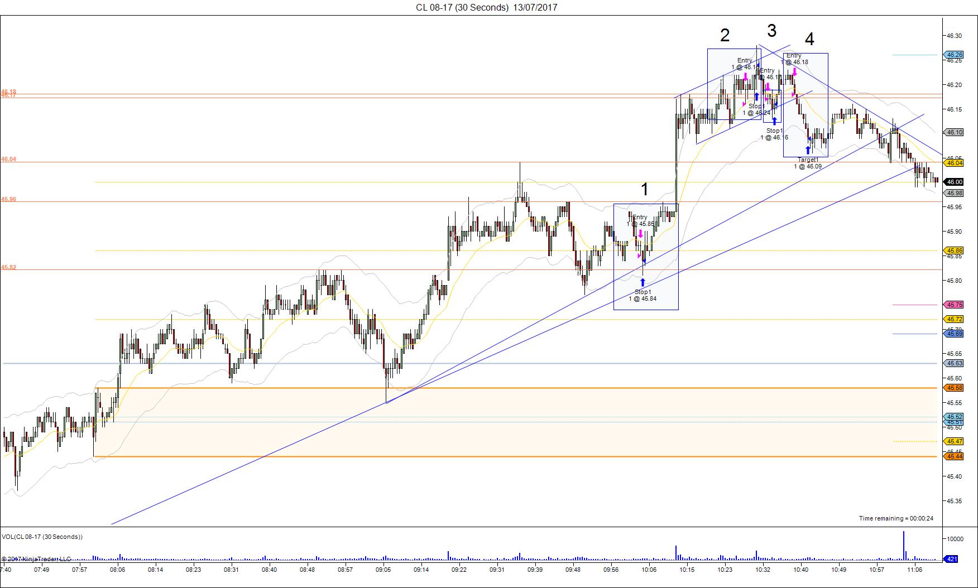Click the yellow 45.86 price marker
978x588 pixels.
pos(954,250)
